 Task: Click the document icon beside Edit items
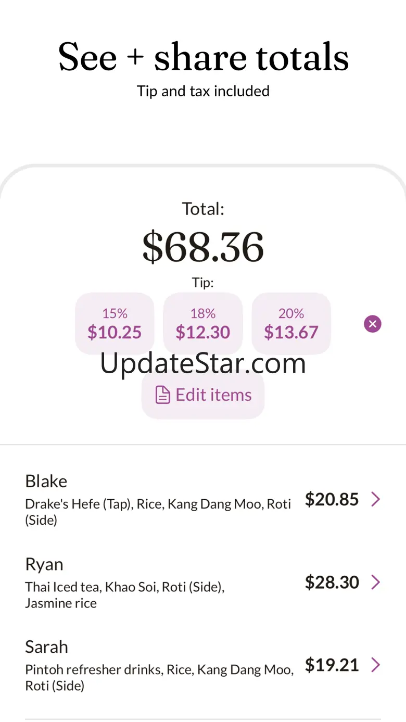coord(163,395)
